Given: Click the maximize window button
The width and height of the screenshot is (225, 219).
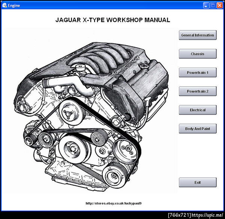Looking at the screenshot, I should [x=213, y=5].
